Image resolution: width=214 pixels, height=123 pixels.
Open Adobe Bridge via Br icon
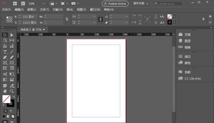[x=15, y=4]
